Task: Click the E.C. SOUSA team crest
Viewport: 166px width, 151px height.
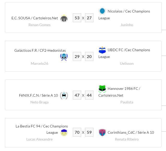Action: tap(64, 18)
